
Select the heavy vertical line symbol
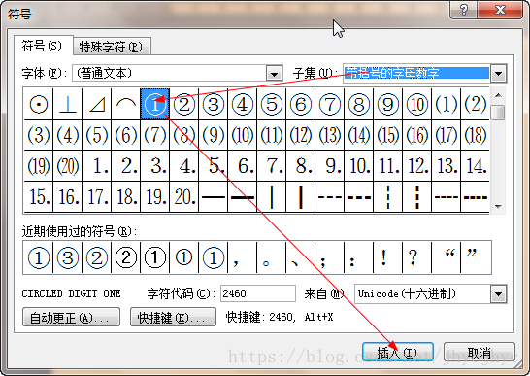pyautogui.click(x=301, y=196)
